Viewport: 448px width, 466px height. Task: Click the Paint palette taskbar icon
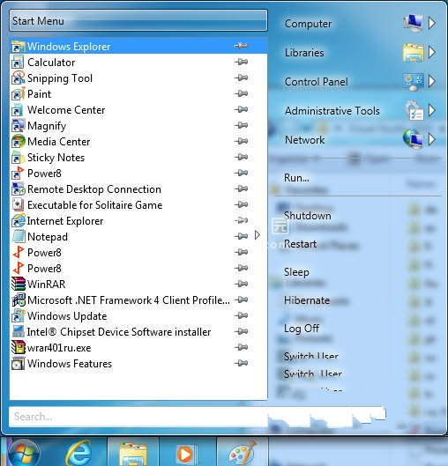243,454
